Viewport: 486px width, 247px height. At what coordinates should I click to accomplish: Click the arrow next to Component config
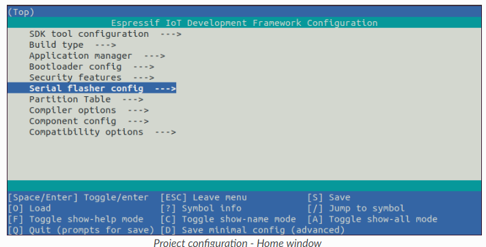(x=139, y=121)
